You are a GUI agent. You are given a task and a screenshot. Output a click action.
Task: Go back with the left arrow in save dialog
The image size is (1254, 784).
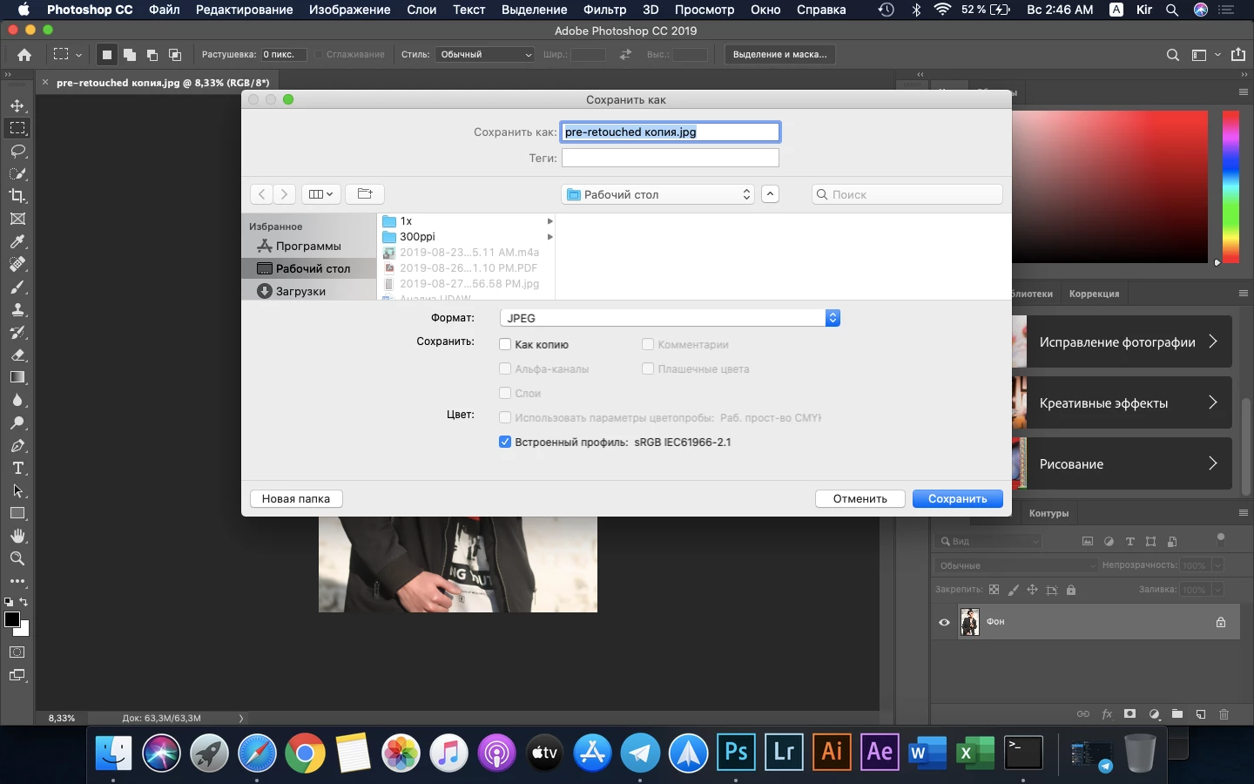pyautogui.click(x=261, y=194)
